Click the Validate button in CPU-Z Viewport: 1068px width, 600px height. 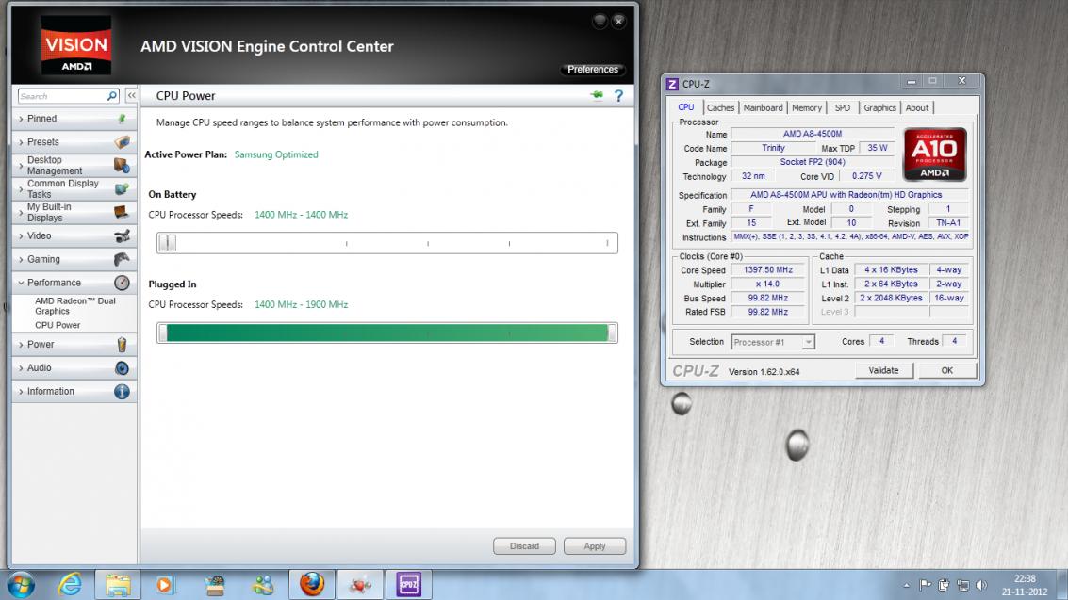[x=883, y=370]
